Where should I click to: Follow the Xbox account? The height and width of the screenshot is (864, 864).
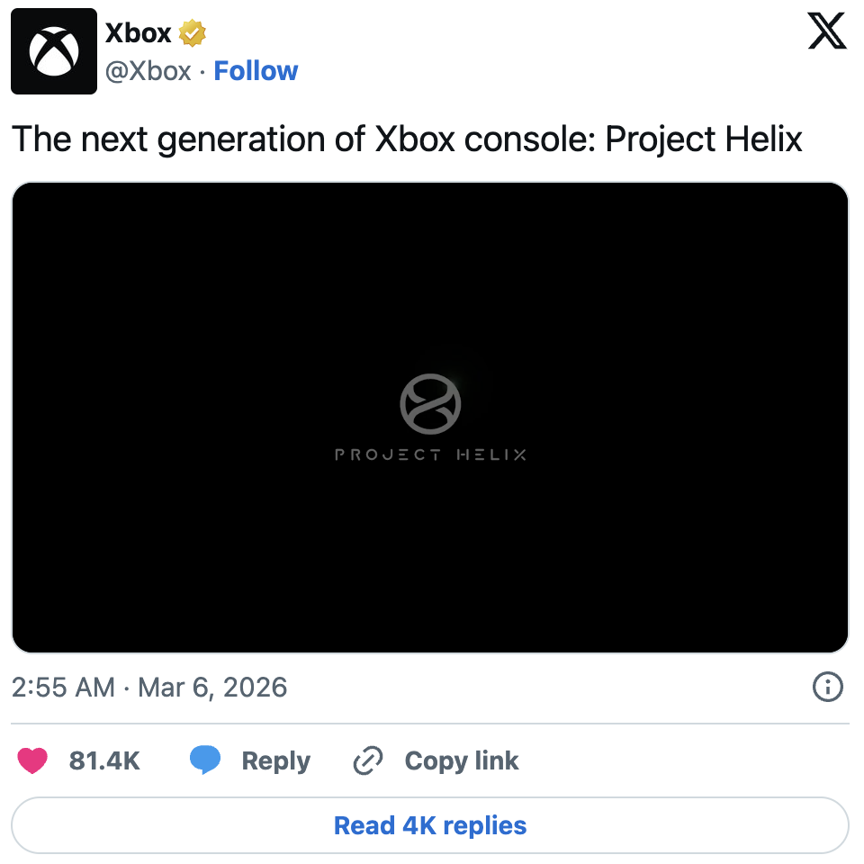[x=256, y=71]
